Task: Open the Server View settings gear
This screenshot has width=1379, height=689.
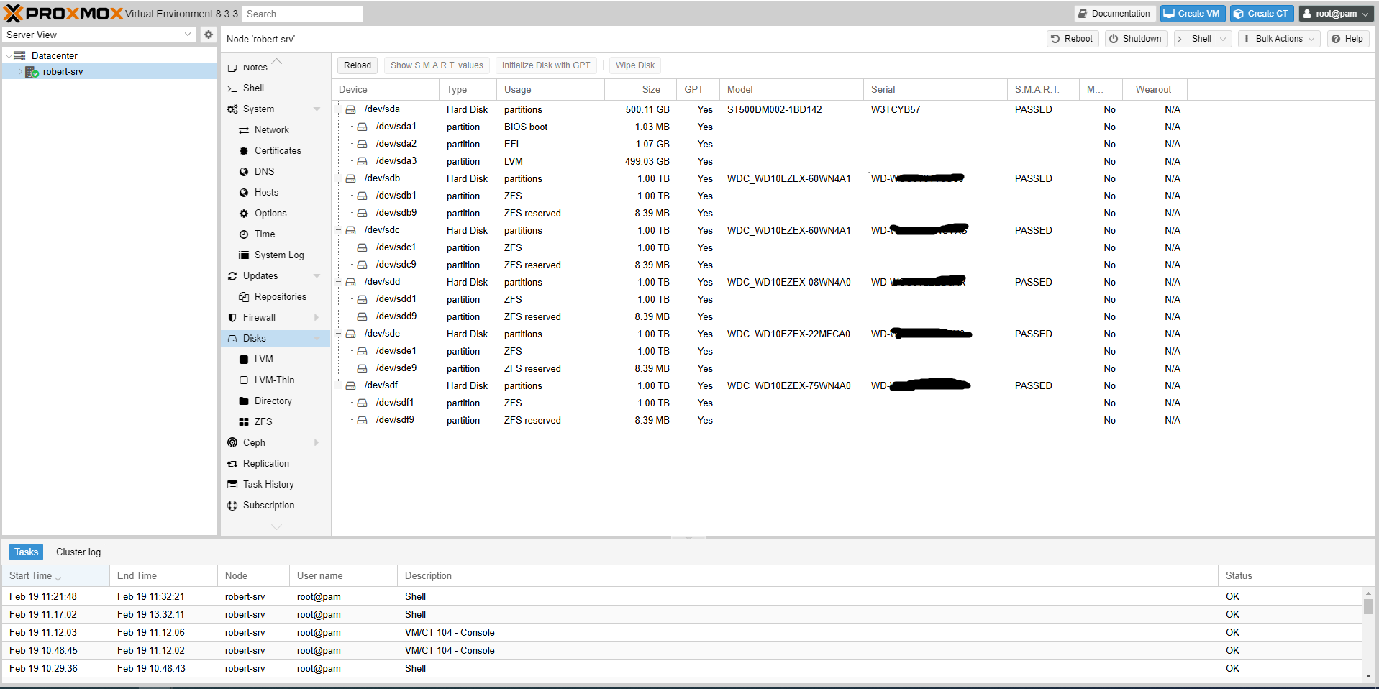Action: (x=209, y=35)
